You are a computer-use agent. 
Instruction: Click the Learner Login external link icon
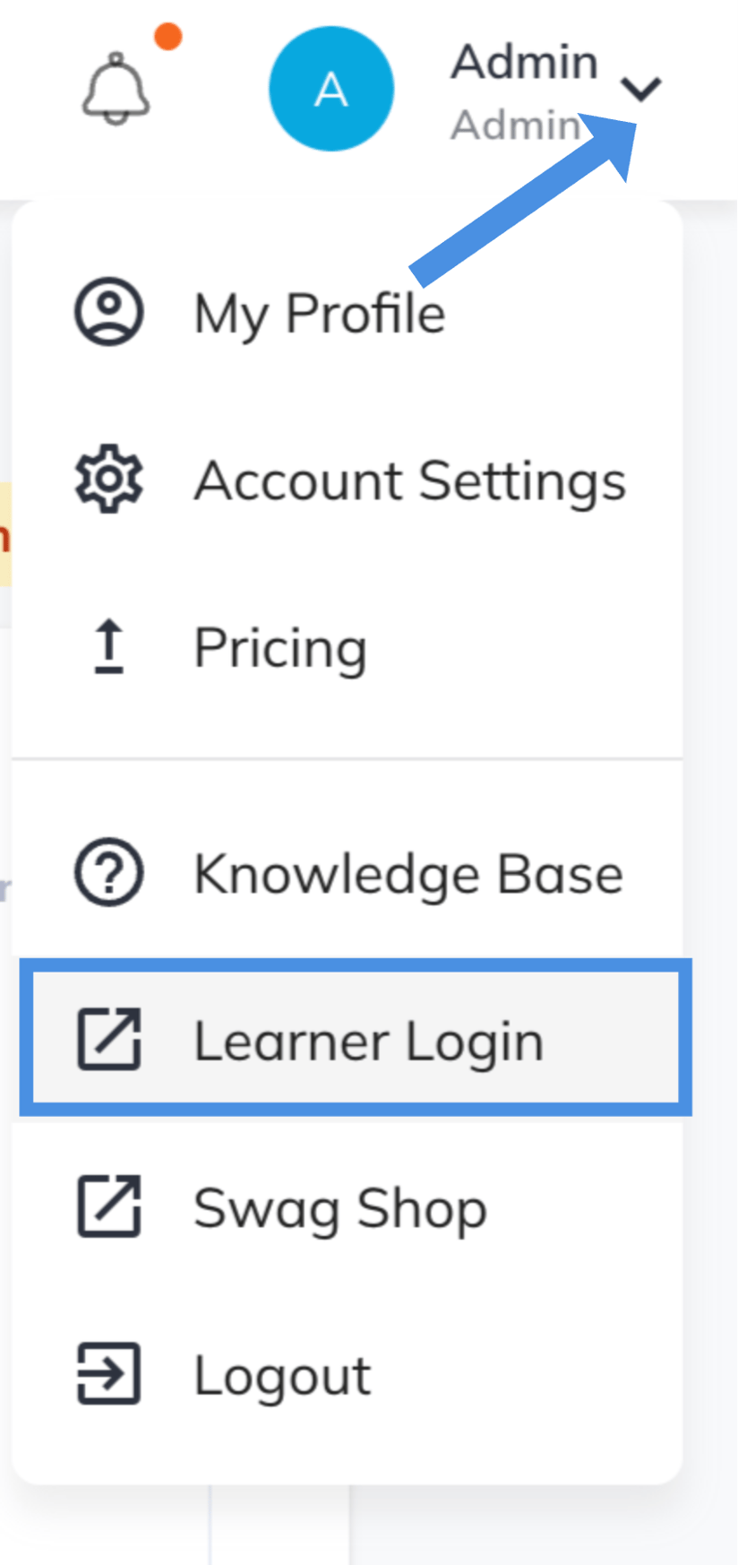click(x=108, y=1038)
